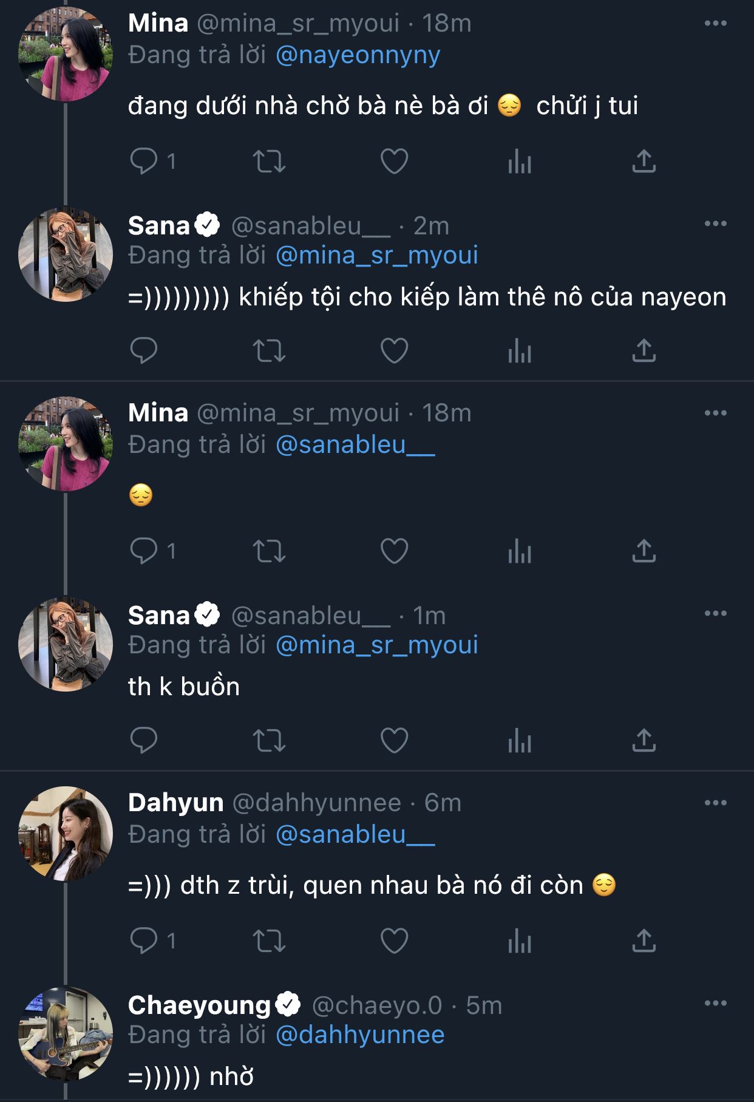Viewport: 754px width, 1102px height.
Task: Like Sana's 'th k buồn' reply
Action: tap(394, 741)
